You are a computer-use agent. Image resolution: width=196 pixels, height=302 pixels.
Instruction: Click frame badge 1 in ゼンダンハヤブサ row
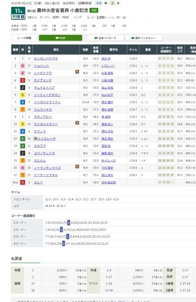click(23, 59)
